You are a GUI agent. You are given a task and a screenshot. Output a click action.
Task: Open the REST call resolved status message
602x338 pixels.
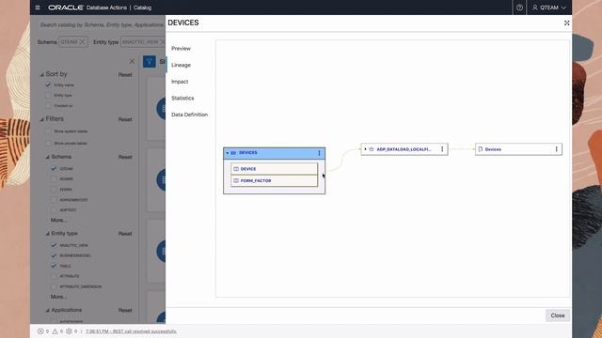(131, 331)
